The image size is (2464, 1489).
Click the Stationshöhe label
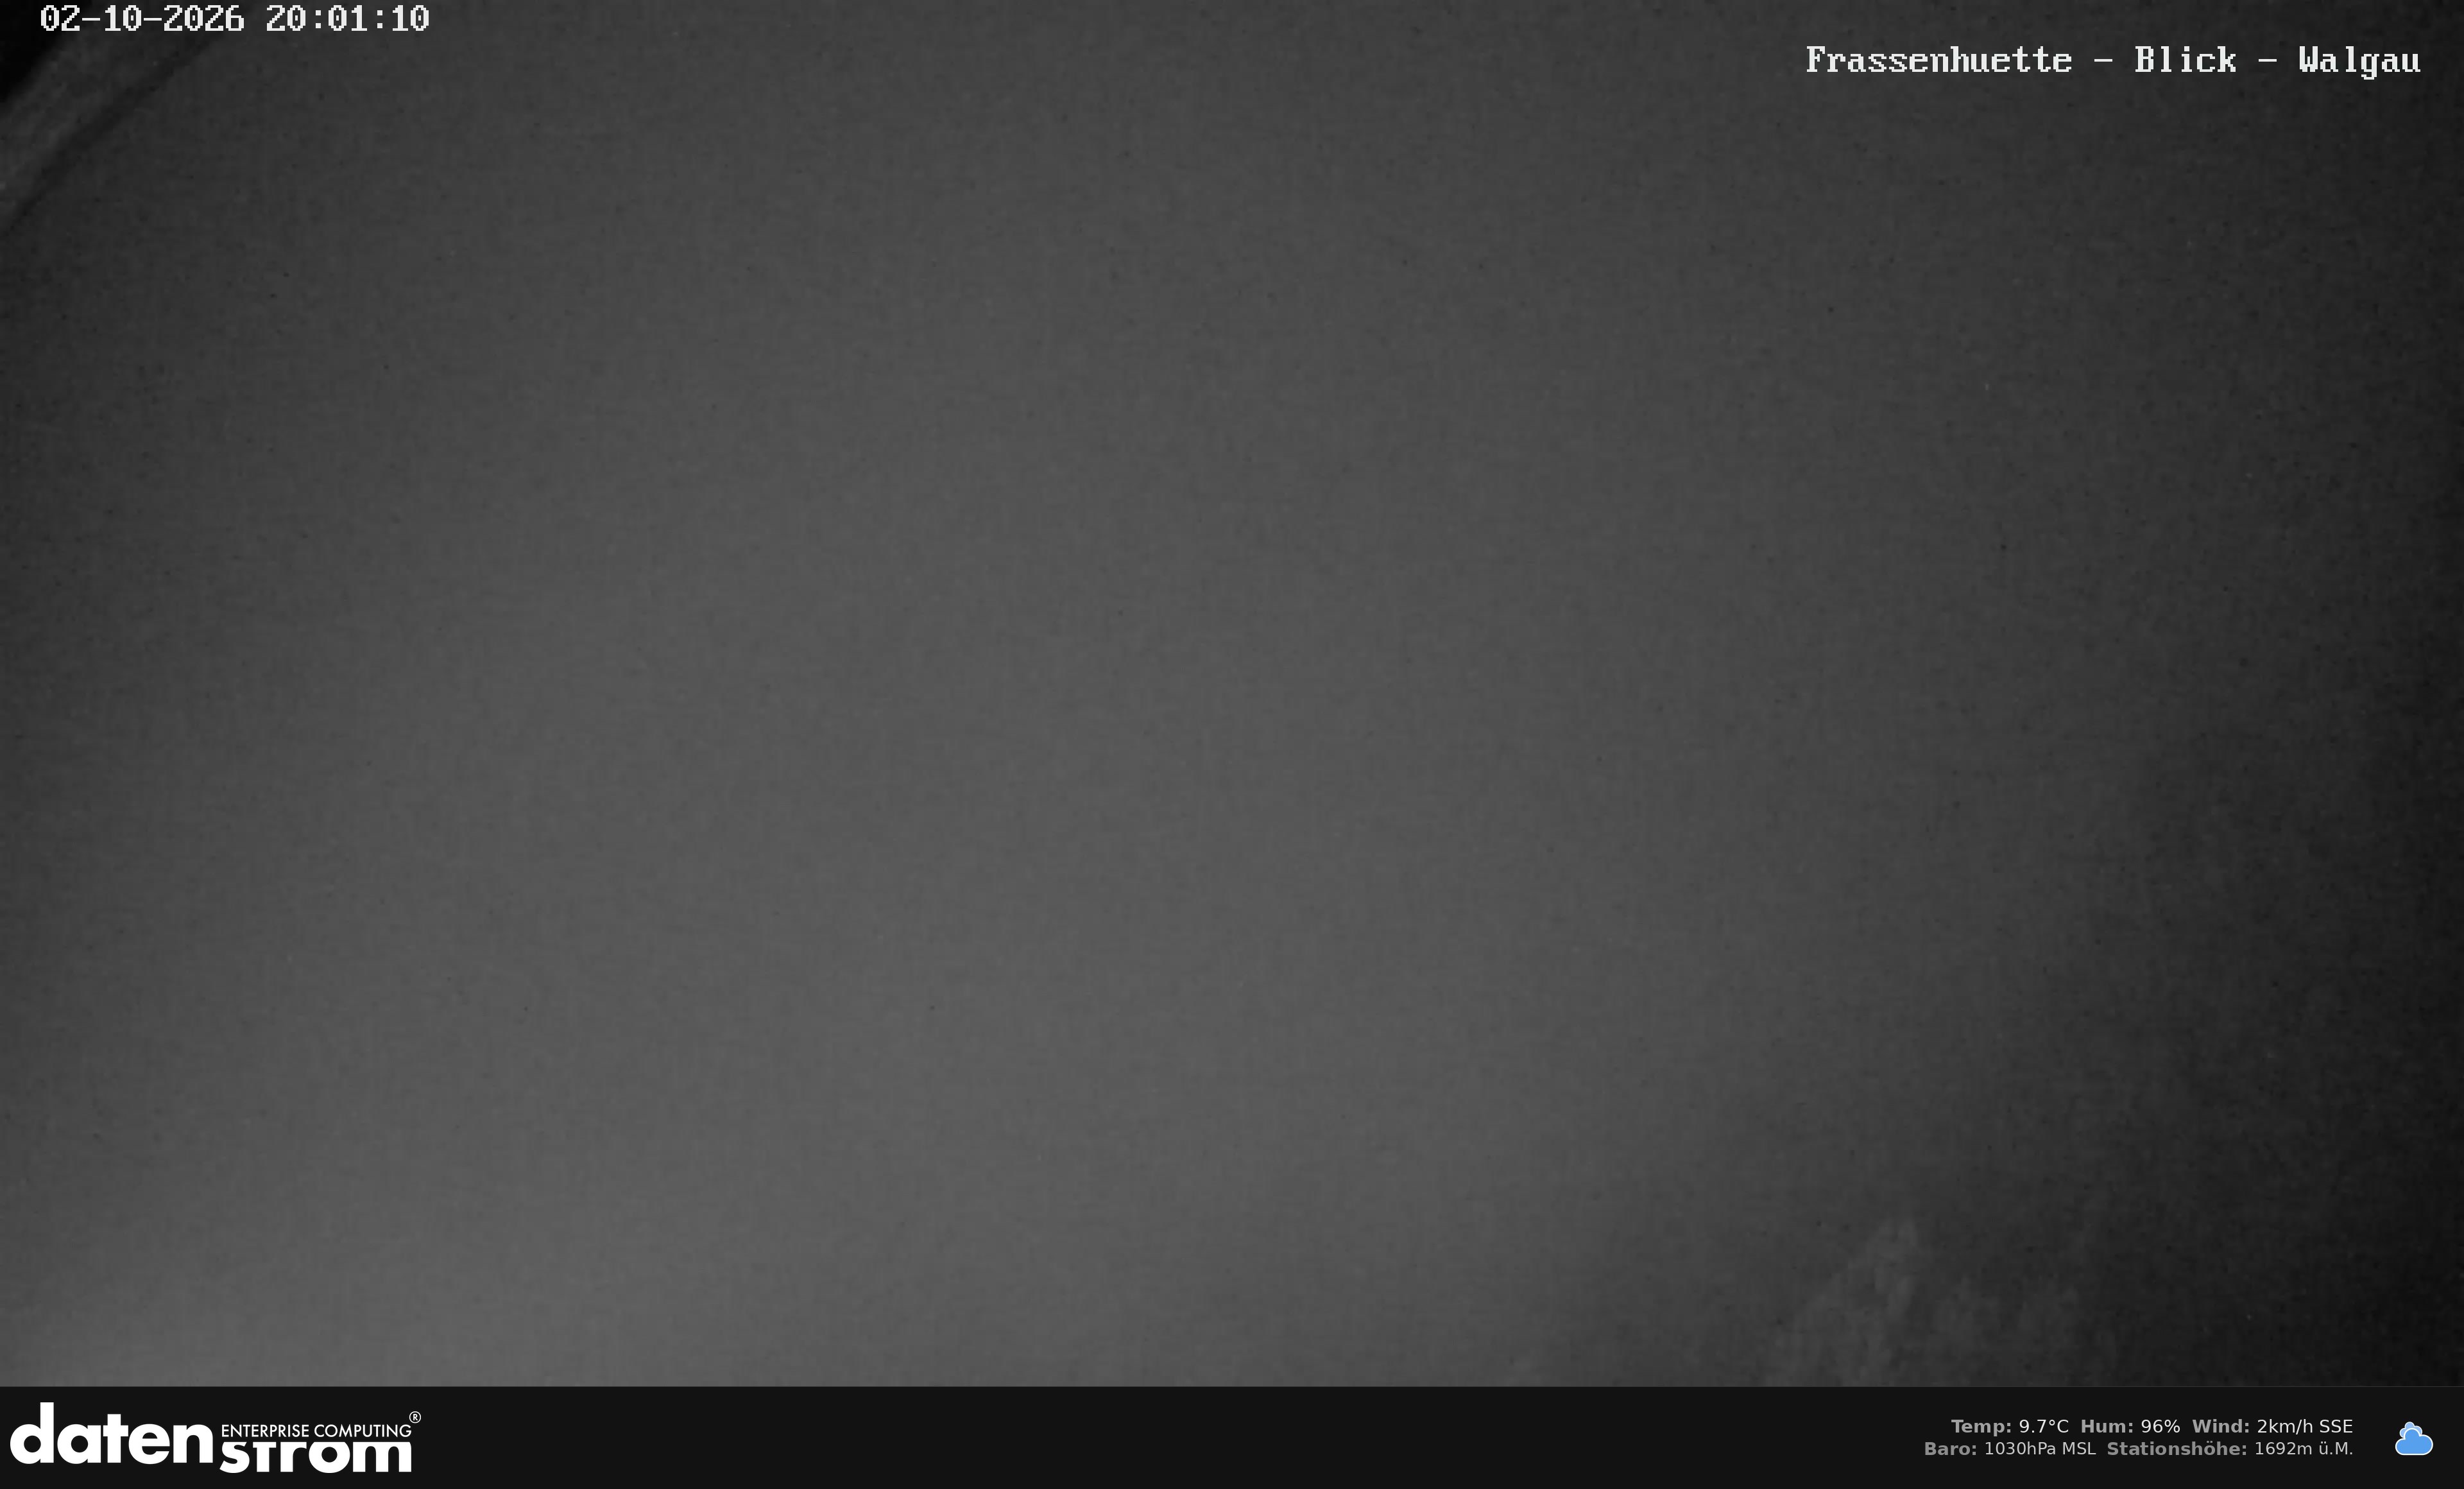coord(2177,1448)
